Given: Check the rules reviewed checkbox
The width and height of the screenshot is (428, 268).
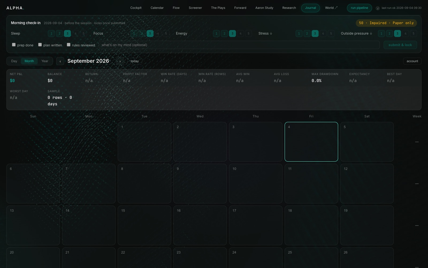Looking at the screenshot, I should (x=68, y=45).
